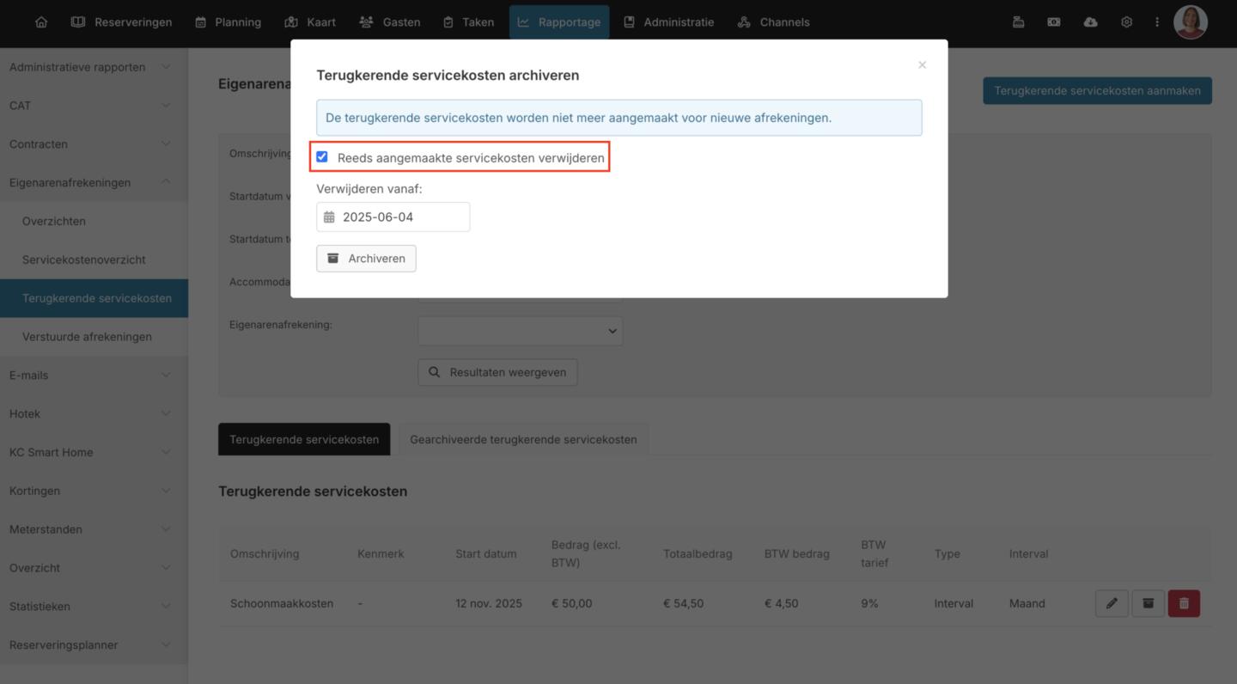Click the home icon in top navigation
Screen dimensions: 1237x684
41,22
